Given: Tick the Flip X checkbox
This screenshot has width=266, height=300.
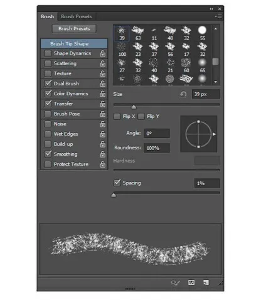Looking at the screenshot, I should tap(117, 116).
